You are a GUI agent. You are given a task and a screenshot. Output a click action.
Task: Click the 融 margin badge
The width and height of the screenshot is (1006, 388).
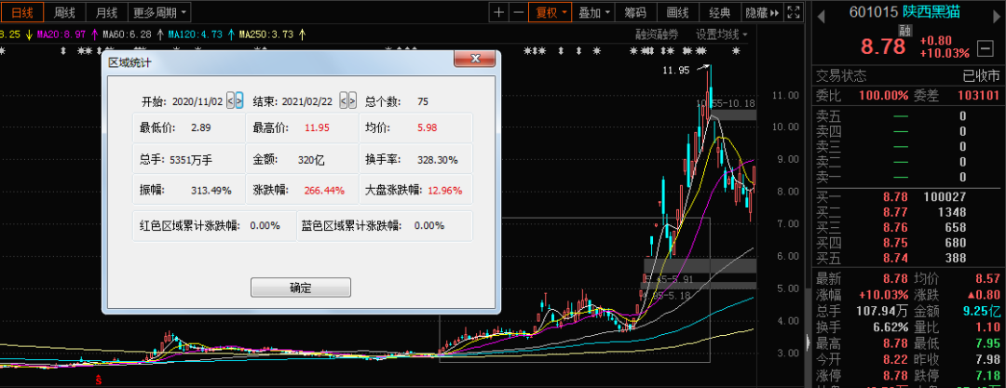click(906, 30)
